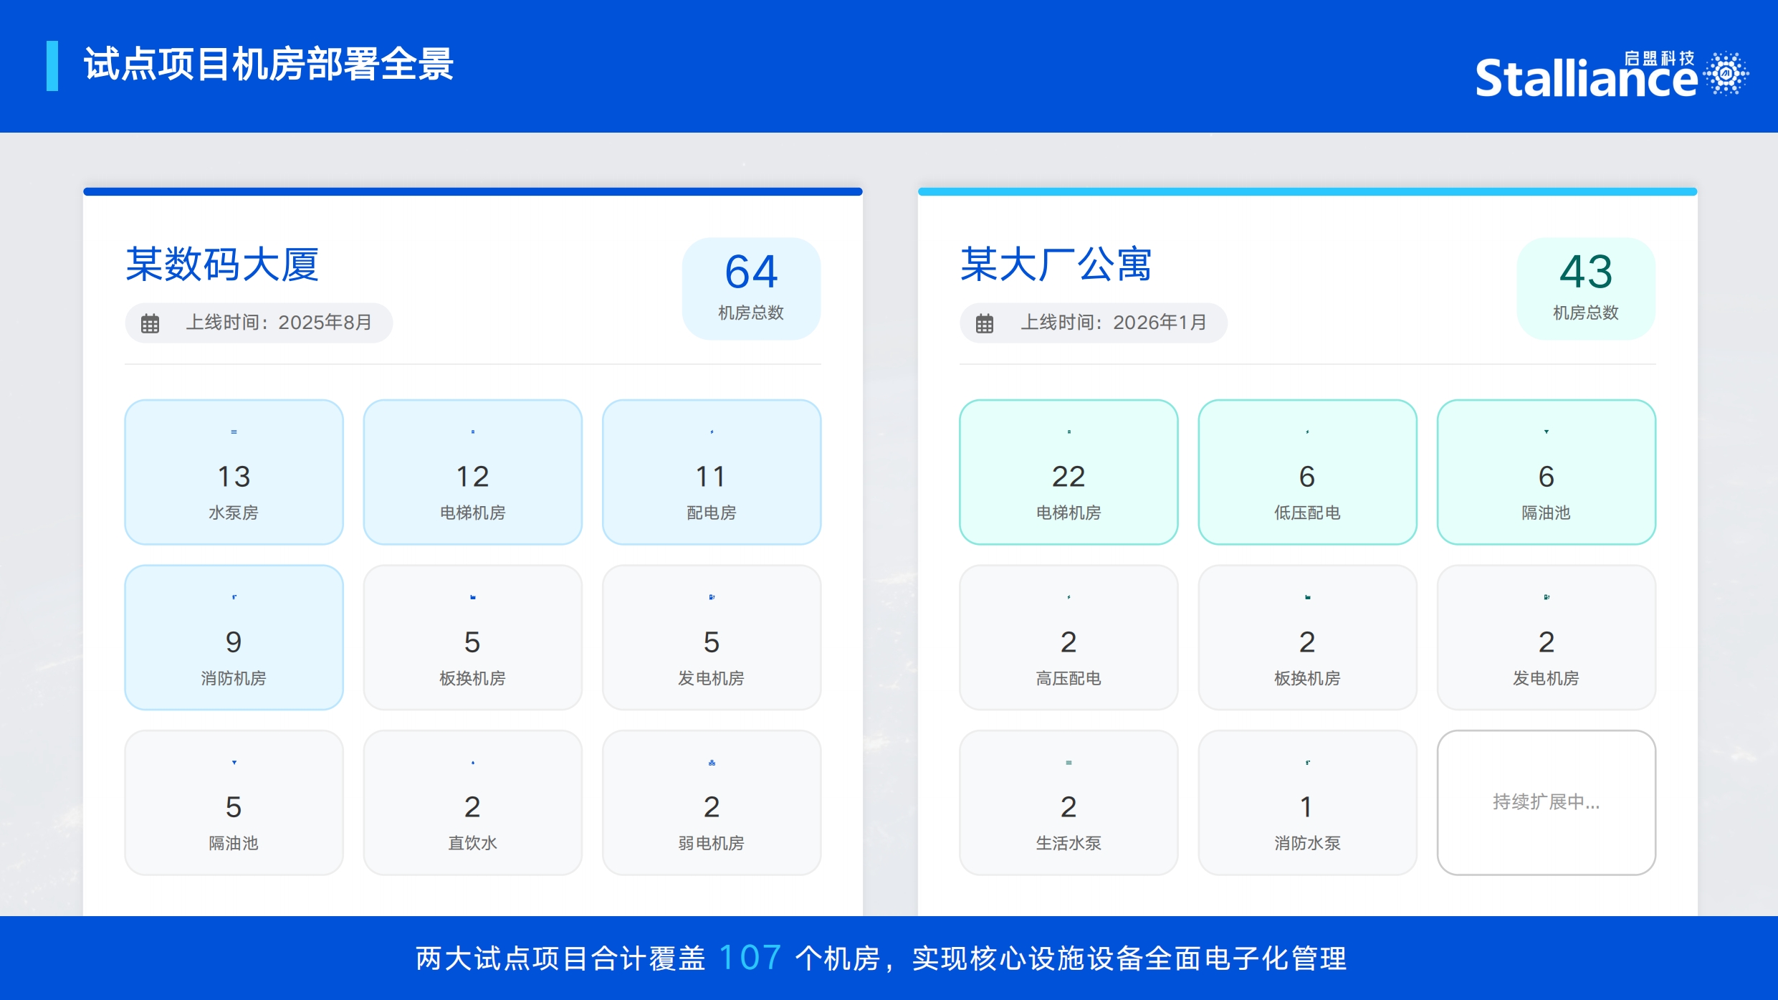Click the 试点项目机房部署全景 page heading

(x=269, y=65)
